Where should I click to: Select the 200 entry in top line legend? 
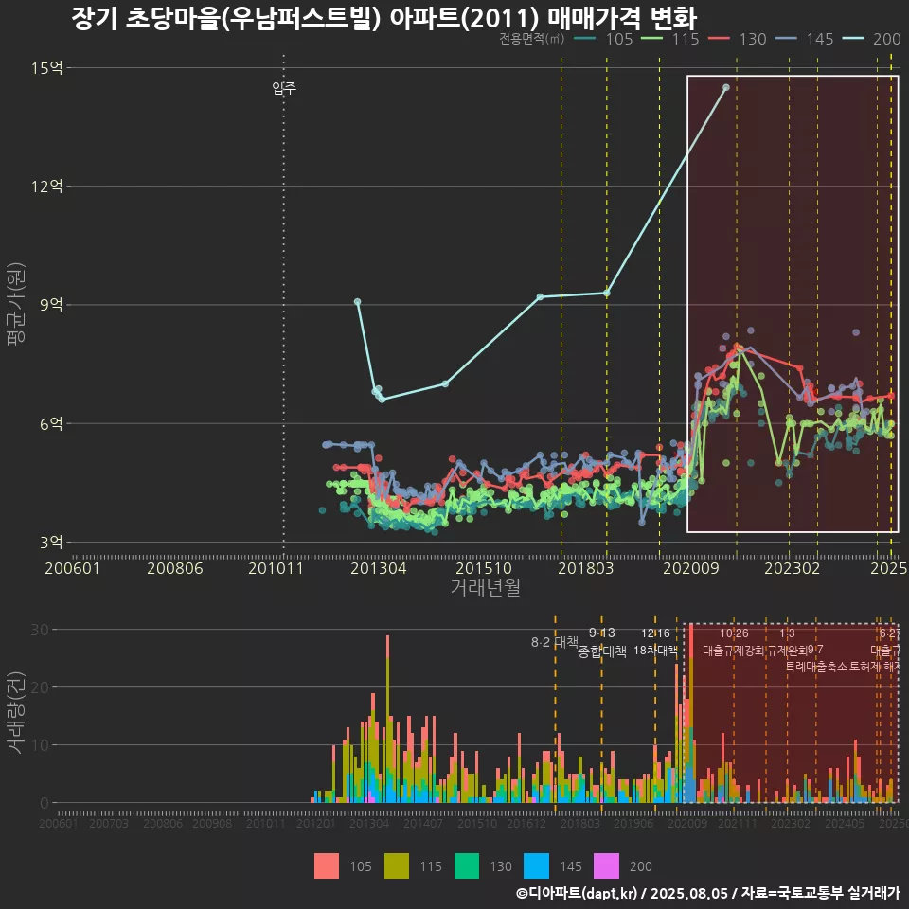[x=872, y=39]
